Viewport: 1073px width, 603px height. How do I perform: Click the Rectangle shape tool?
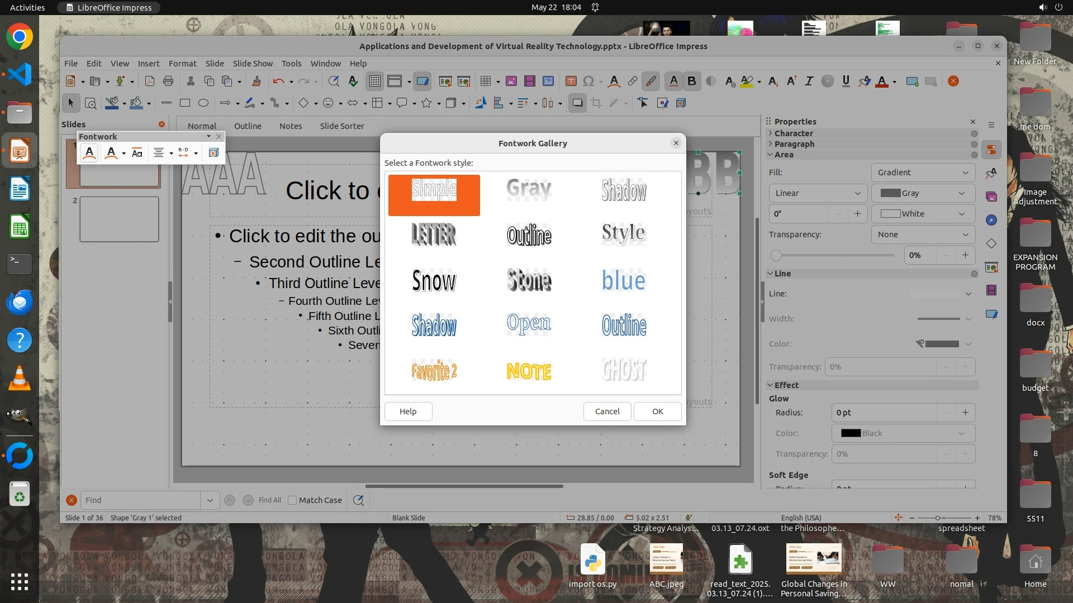185,103
